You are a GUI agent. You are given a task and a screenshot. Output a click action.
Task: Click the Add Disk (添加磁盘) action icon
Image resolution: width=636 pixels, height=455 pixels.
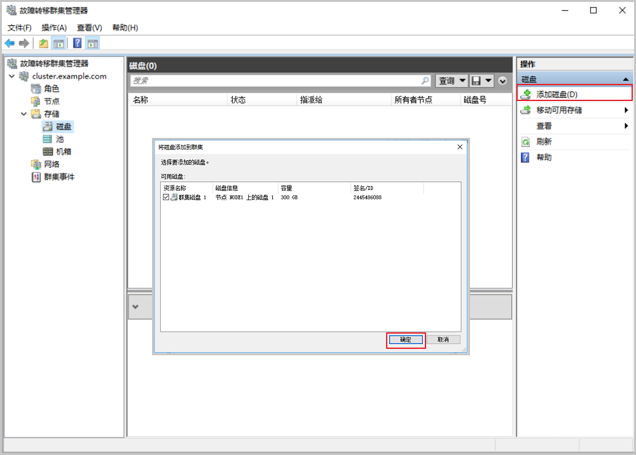point(525,95)
